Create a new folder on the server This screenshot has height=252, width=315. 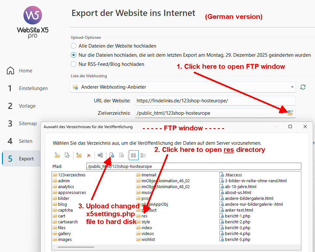point(79,156)
